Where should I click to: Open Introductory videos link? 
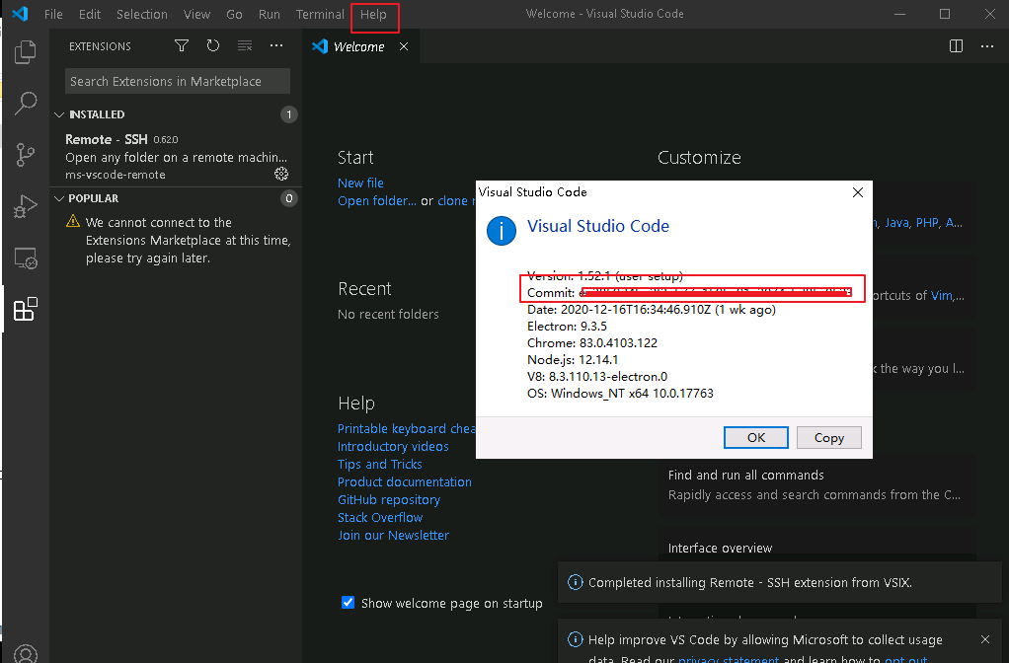[393, 446]
